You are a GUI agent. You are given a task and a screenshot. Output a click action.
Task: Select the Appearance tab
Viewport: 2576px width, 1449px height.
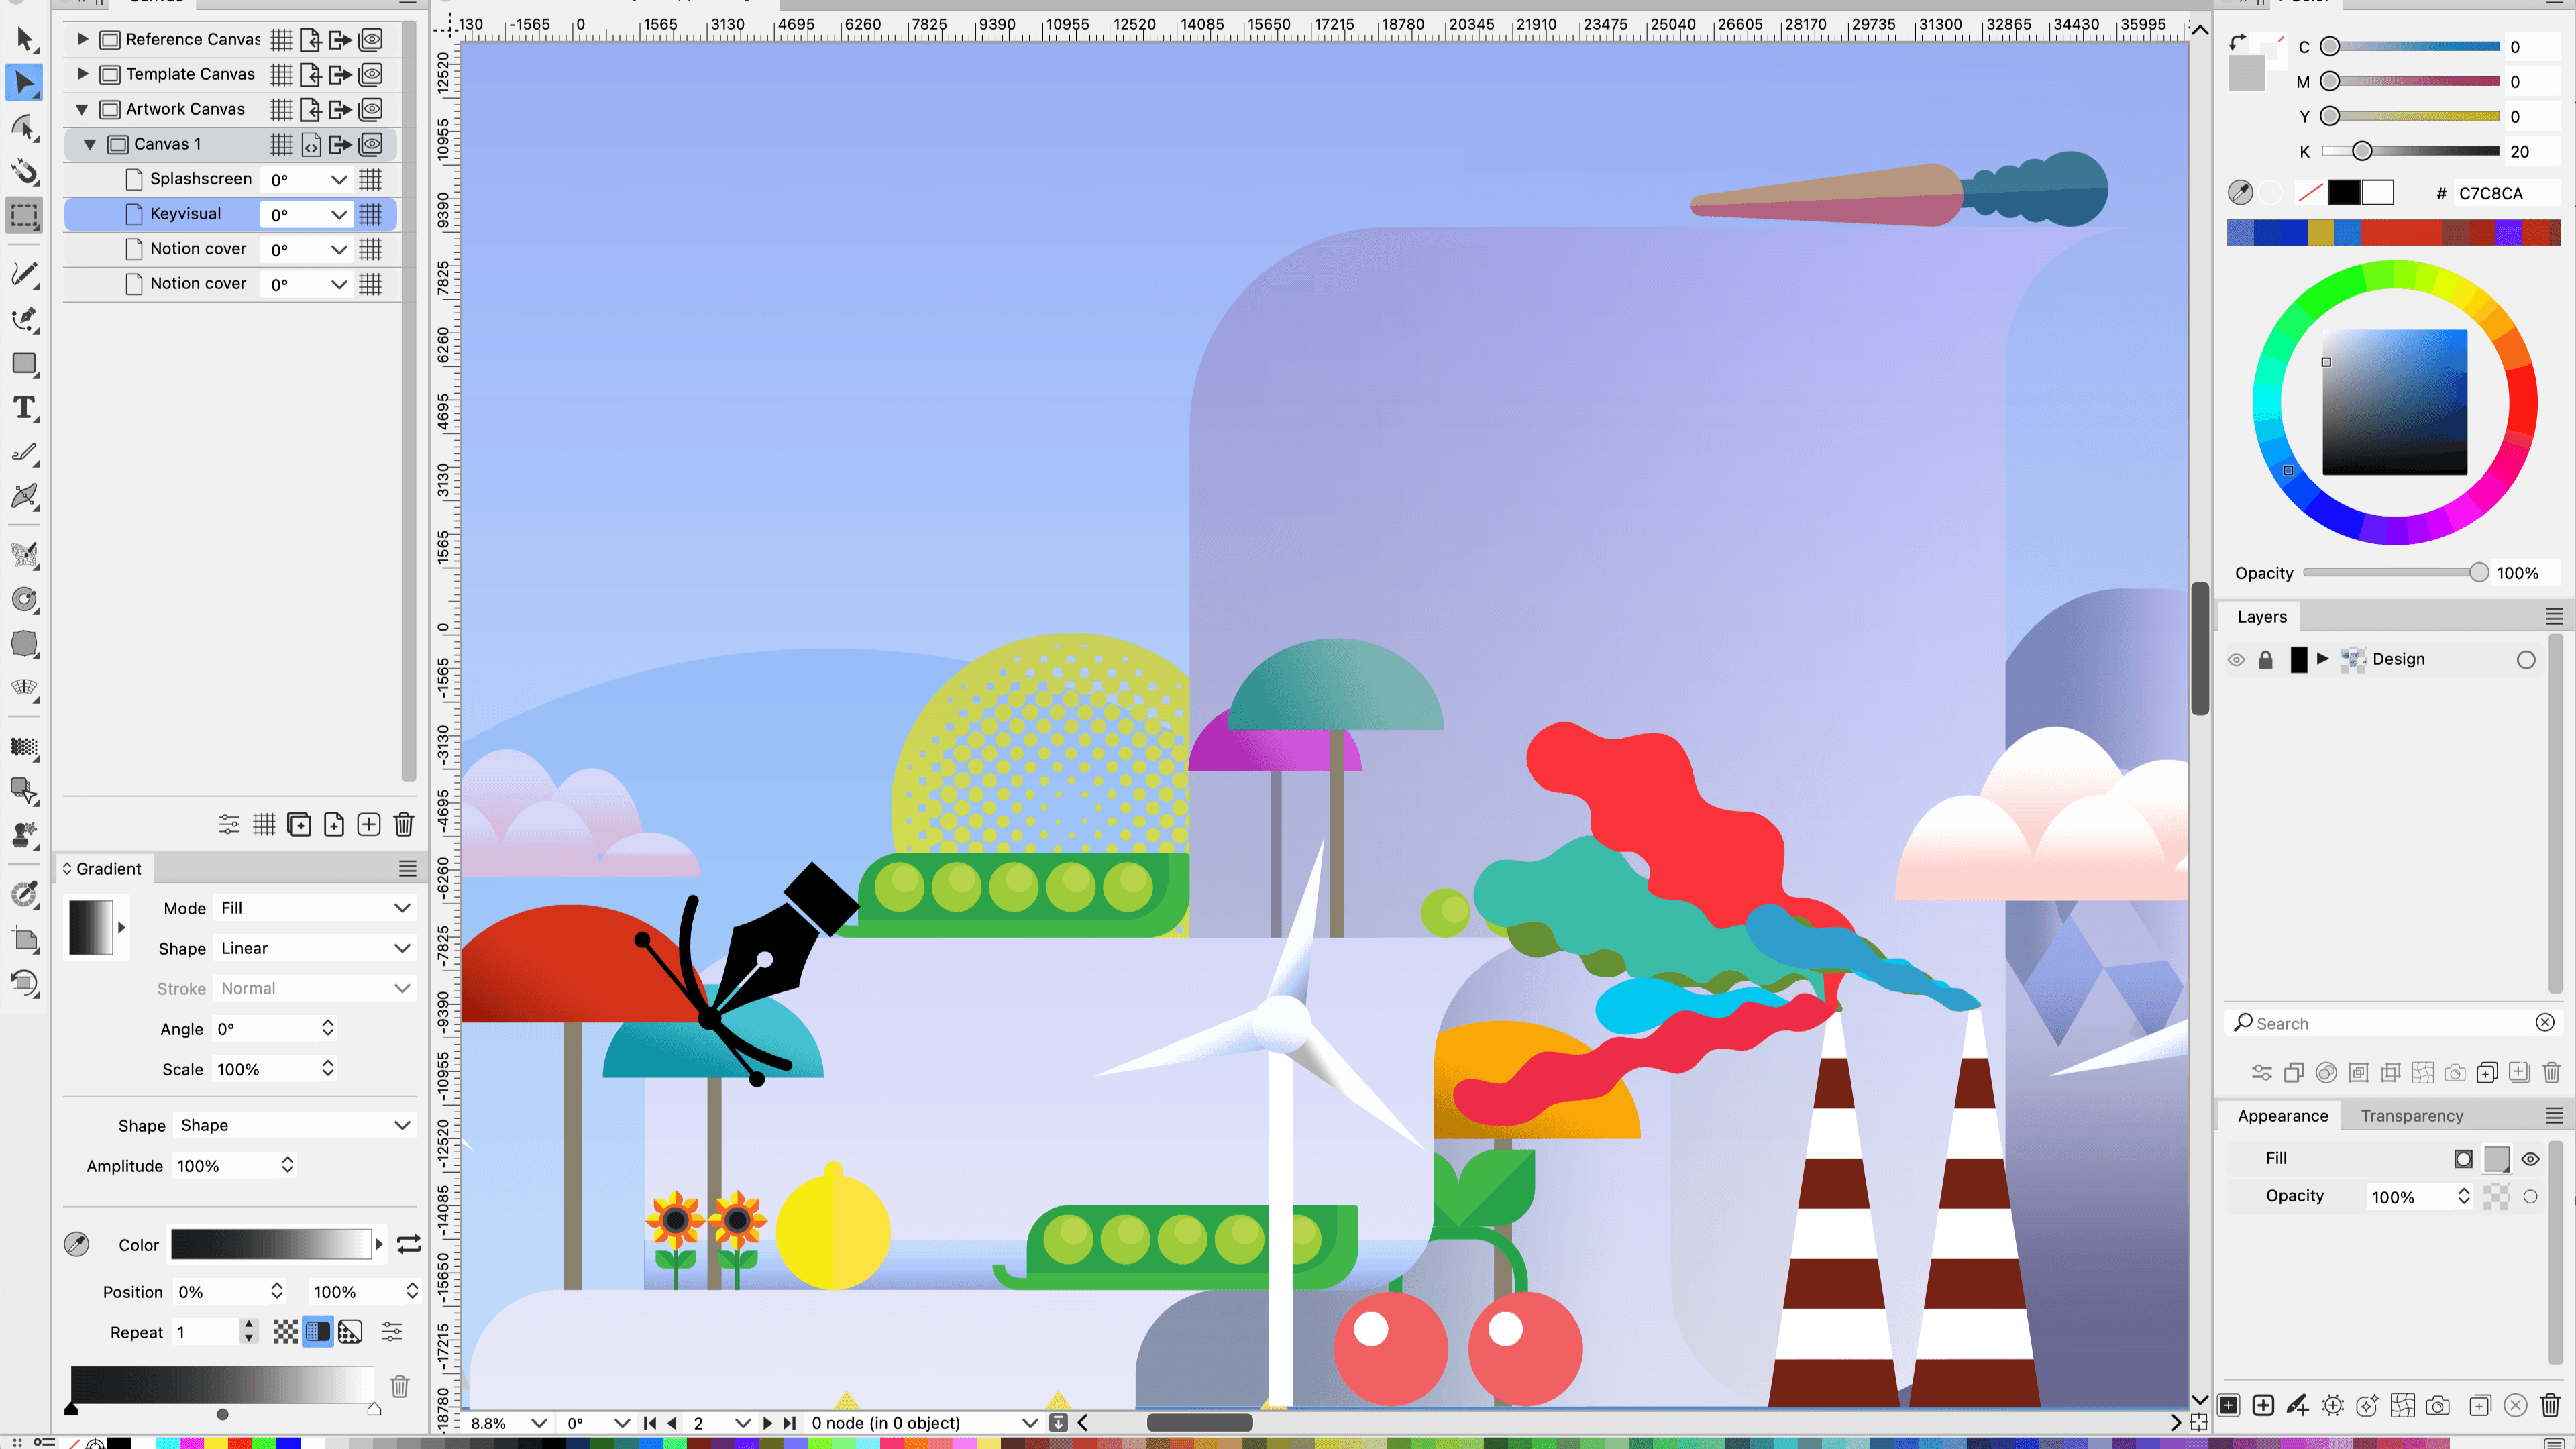pyautogui.click(x=2282, y=1115)
